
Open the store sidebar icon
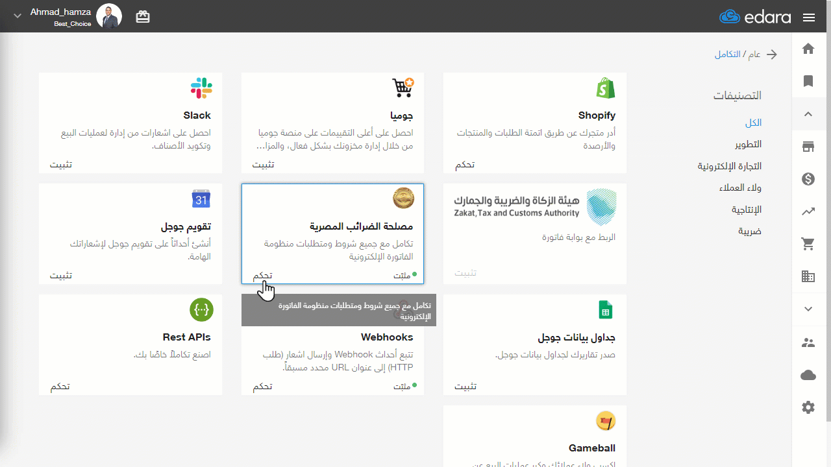tap(808, 147)
